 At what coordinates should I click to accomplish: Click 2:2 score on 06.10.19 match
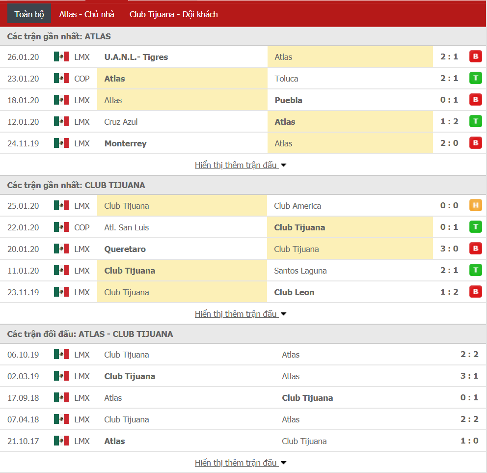coord(469,354)
